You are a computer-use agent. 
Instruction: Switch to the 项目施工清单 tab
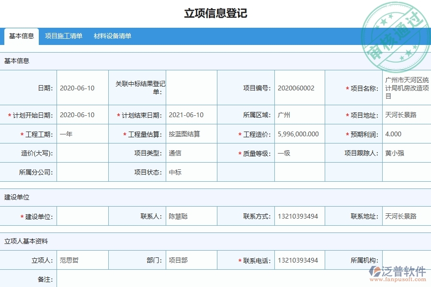click(63, 36)
